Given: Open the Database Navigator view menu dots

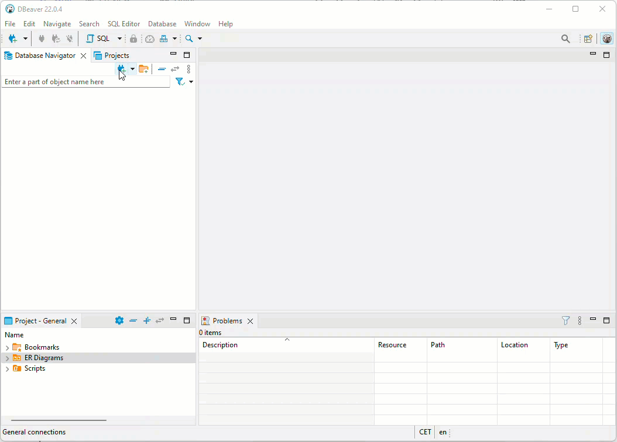Looking at the screenshot, I should click(189, 69).
